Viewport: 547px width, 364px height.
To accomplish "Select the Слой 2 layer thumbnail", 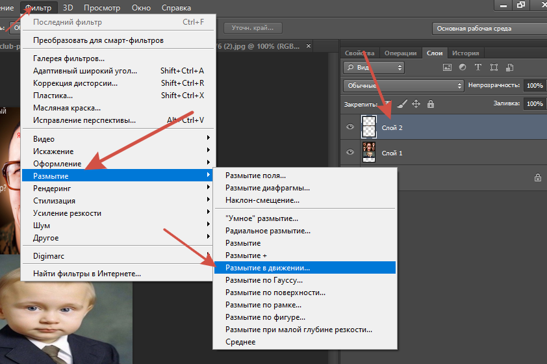I will click(369, 127).
